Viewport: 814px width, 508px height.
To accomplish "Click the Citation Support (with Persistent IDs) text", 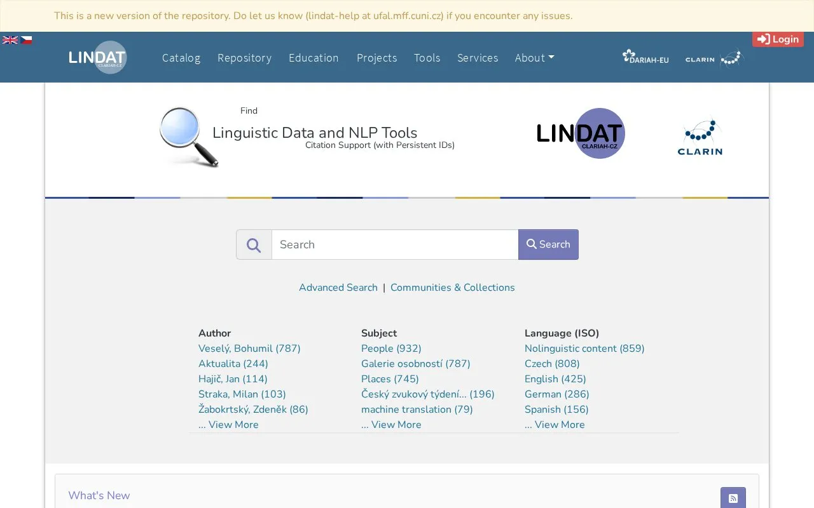I will tap(380, 145).
